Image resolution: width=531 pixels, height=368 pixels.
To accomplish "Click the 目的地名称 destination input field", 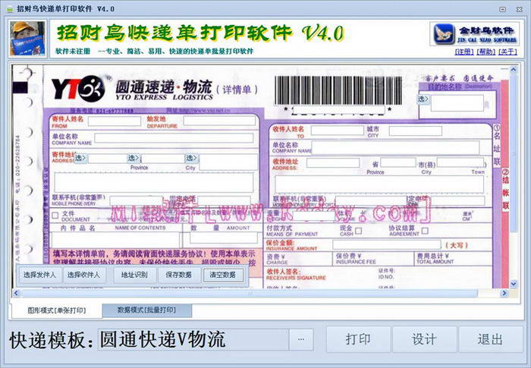I will pos(457,102).
